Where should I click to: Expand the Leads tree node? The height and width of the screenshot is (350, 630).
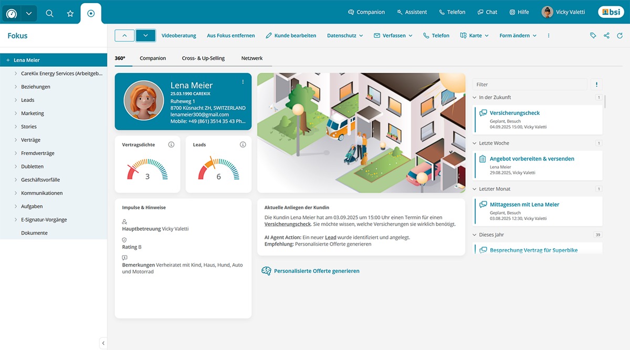[x=16, y=100]
